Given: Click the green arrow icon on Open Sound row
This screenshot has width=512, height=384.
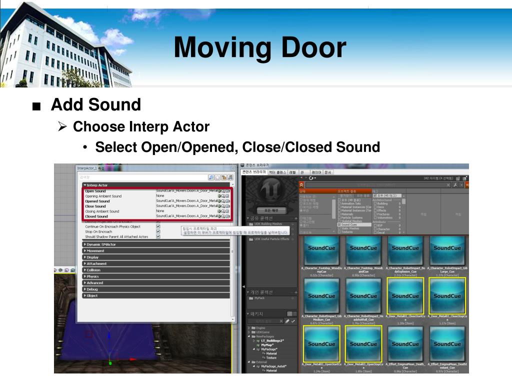Looking at the screenshot, I should click(x=220, y=191).
